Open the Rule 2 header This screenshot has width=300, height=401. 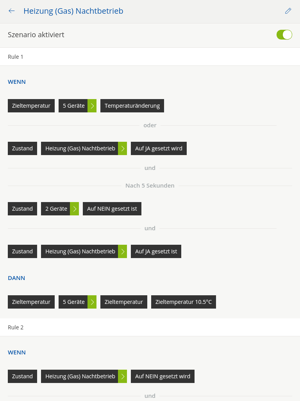(150, 327)
